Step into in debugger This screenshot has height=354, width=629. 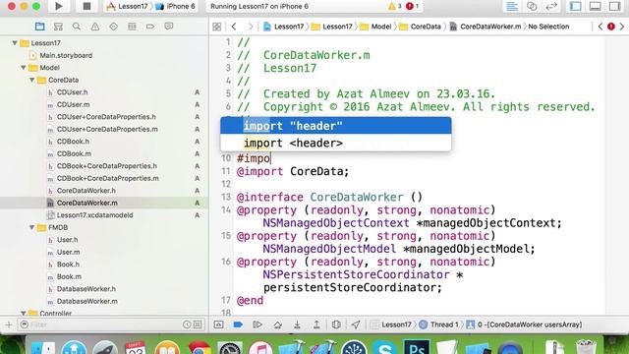coord(297,324)
